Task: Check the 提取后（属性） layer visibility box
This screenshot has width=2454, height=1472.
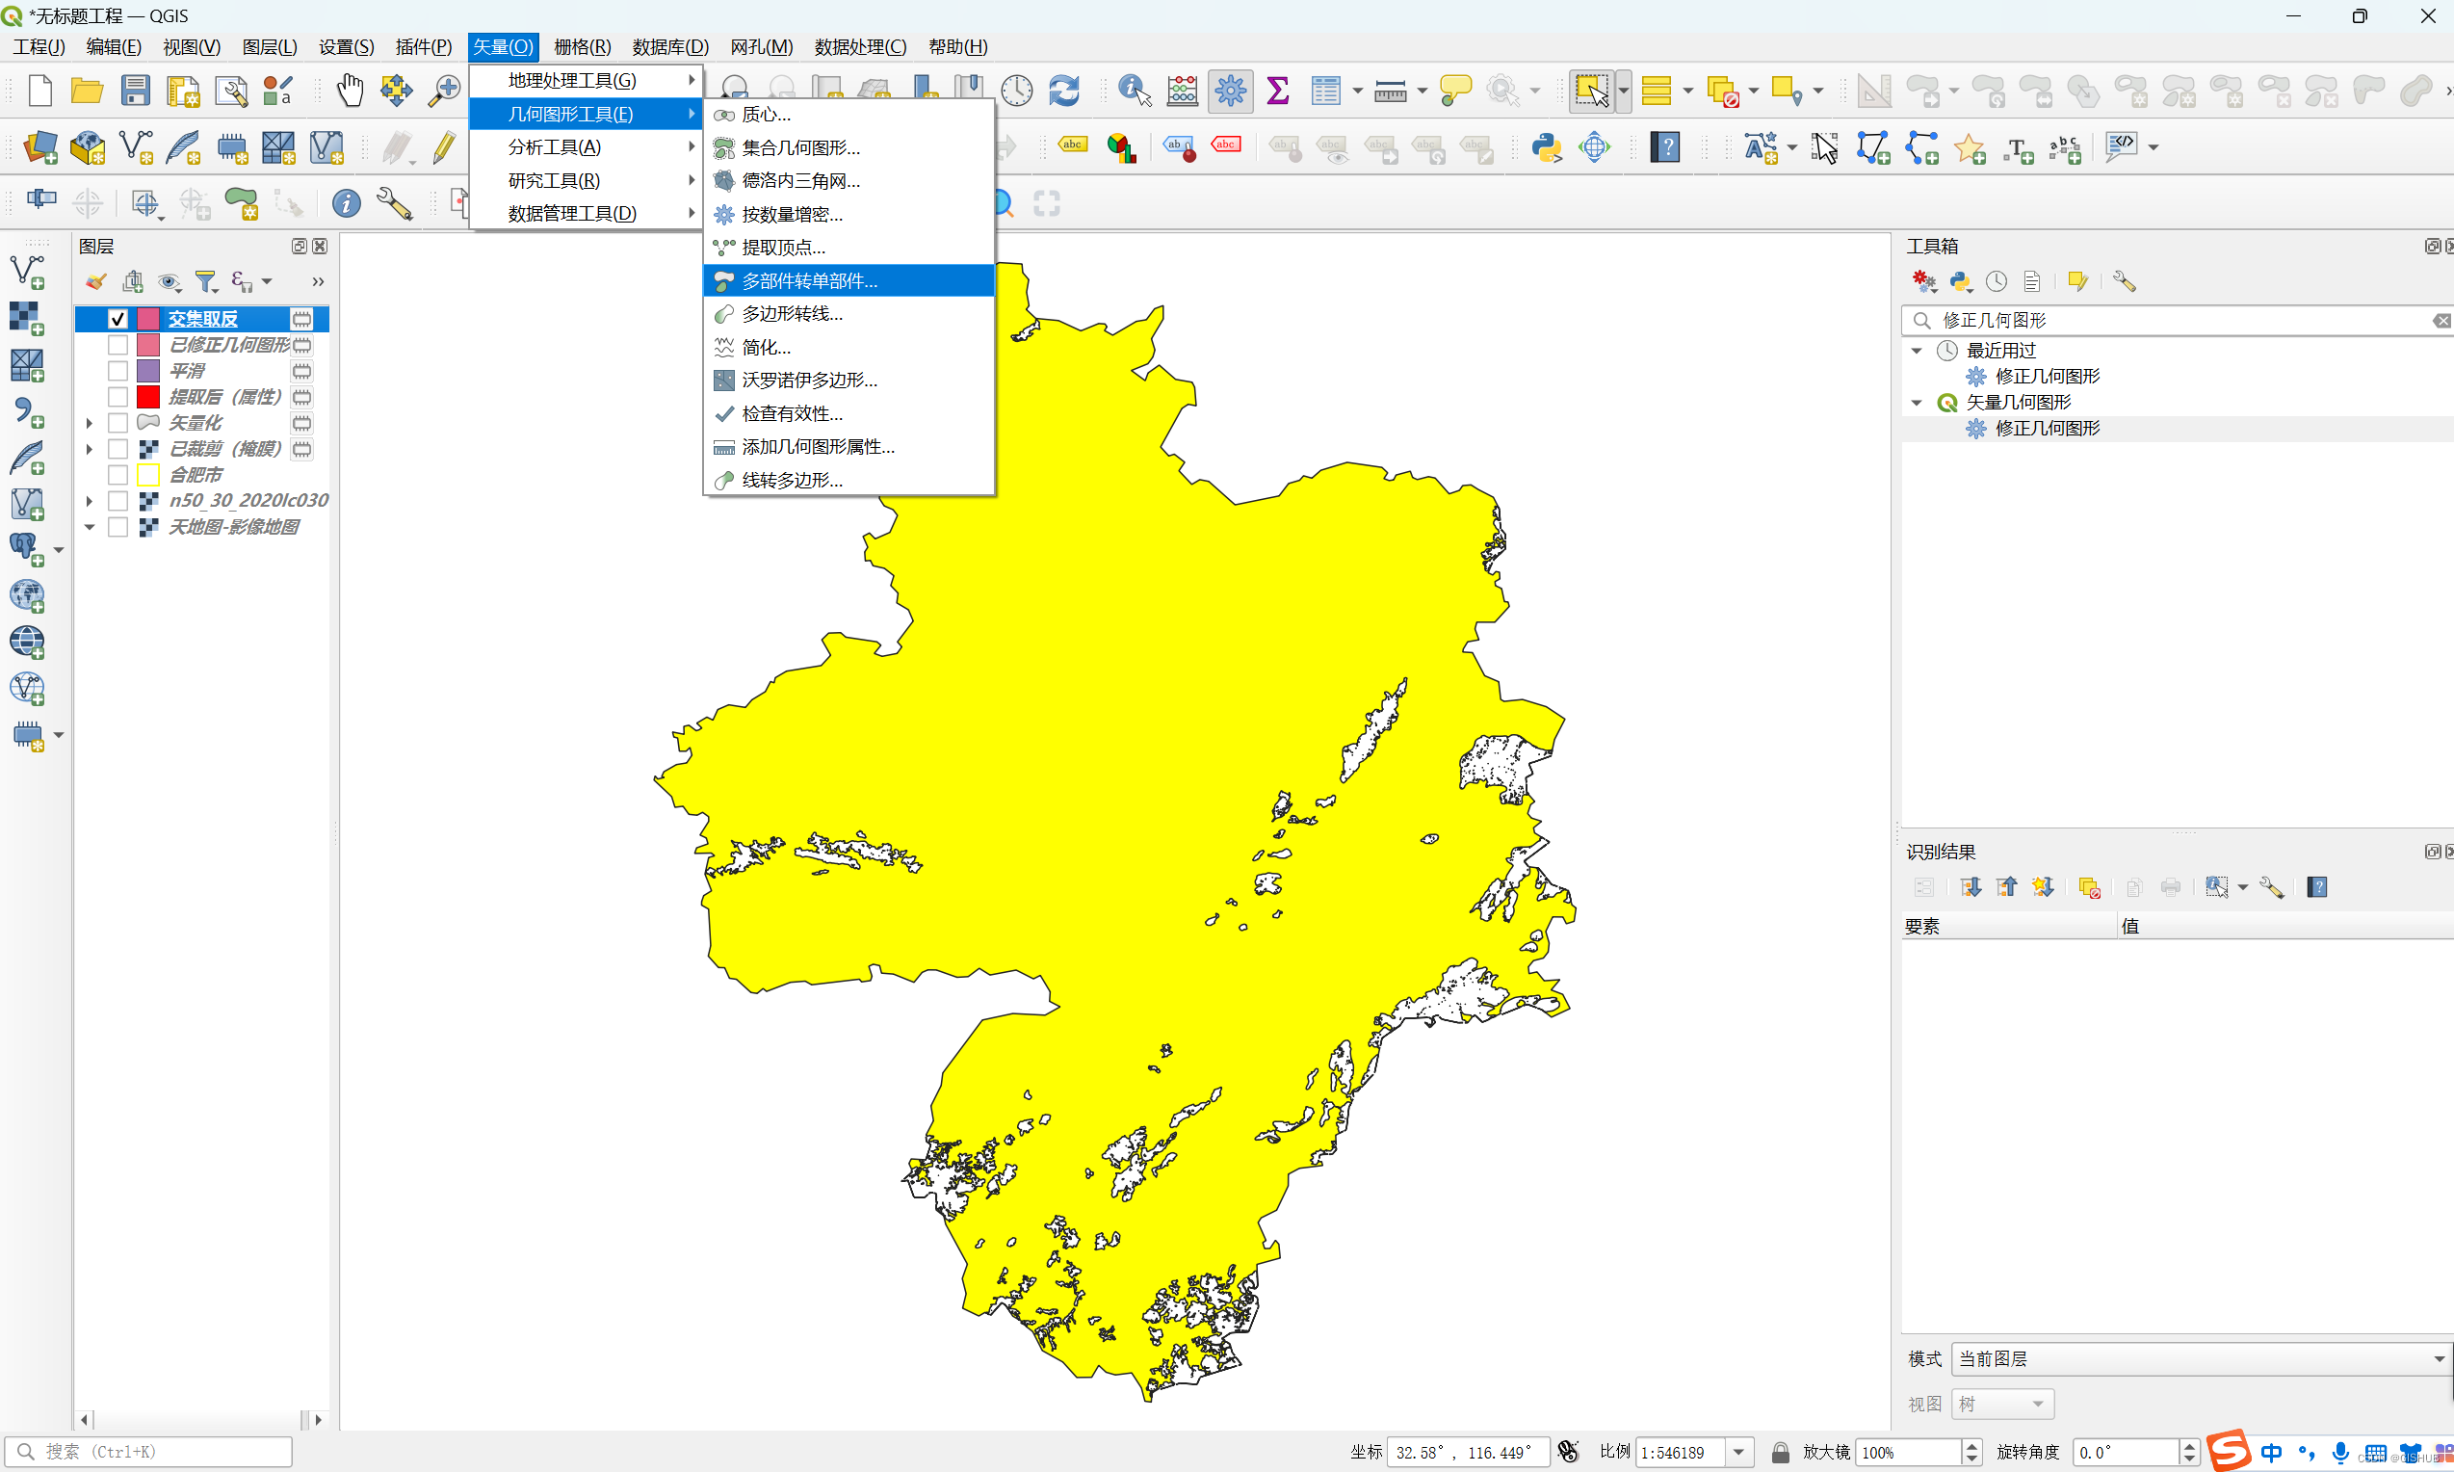Action: [x=118, y=397]
